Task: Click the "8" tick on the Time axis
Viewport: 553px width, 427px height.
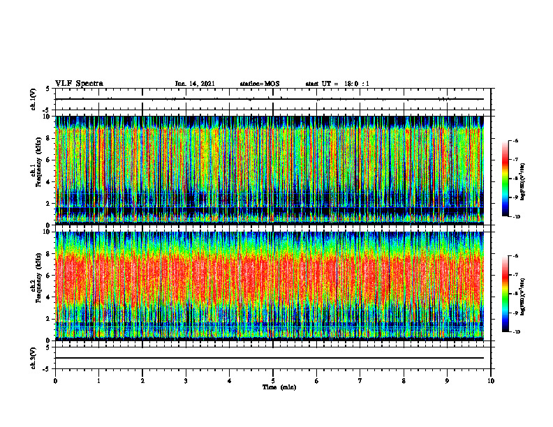Action: tap(404, 381)
